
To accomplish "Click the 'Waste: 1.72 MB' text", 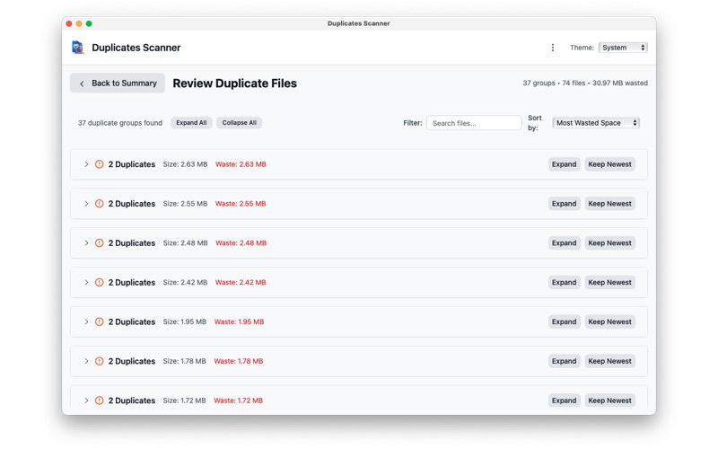I will tap(239, 401).
